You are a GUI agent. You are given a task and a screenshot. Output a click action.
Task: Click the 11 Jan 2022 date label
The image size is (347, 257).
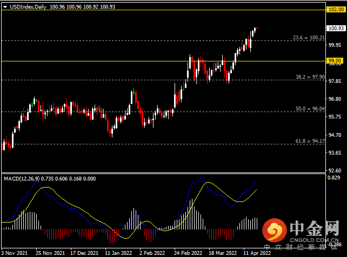coord(118,253)
